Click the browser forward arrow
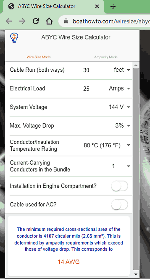The image size is (150, 279). 22,21
